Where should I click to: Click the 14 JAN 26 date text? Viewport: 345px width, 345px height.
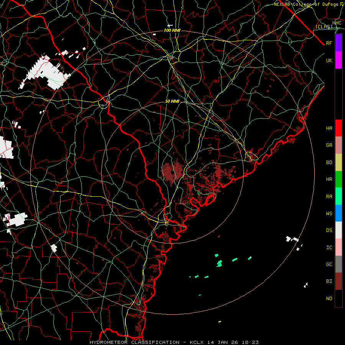click(x=223, y=342)
